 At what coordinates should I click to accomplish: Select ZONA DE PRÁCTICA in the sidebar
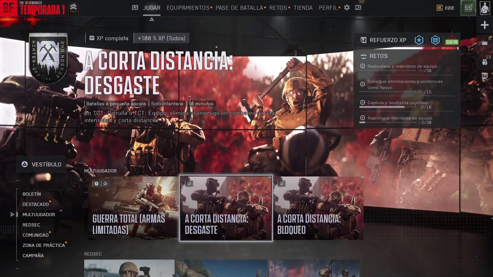(44, 245)
